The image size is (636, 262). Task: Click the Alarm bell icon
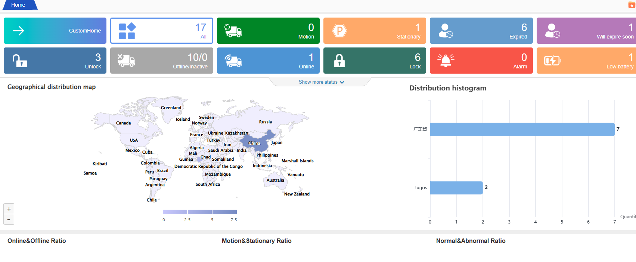tap(446, 61)
